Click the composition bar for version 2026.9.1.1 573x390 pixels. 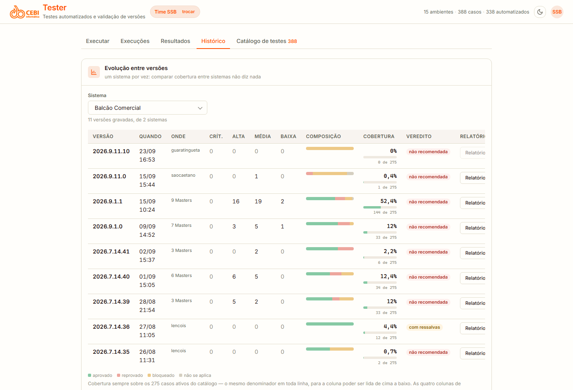(x=330, y=199)
